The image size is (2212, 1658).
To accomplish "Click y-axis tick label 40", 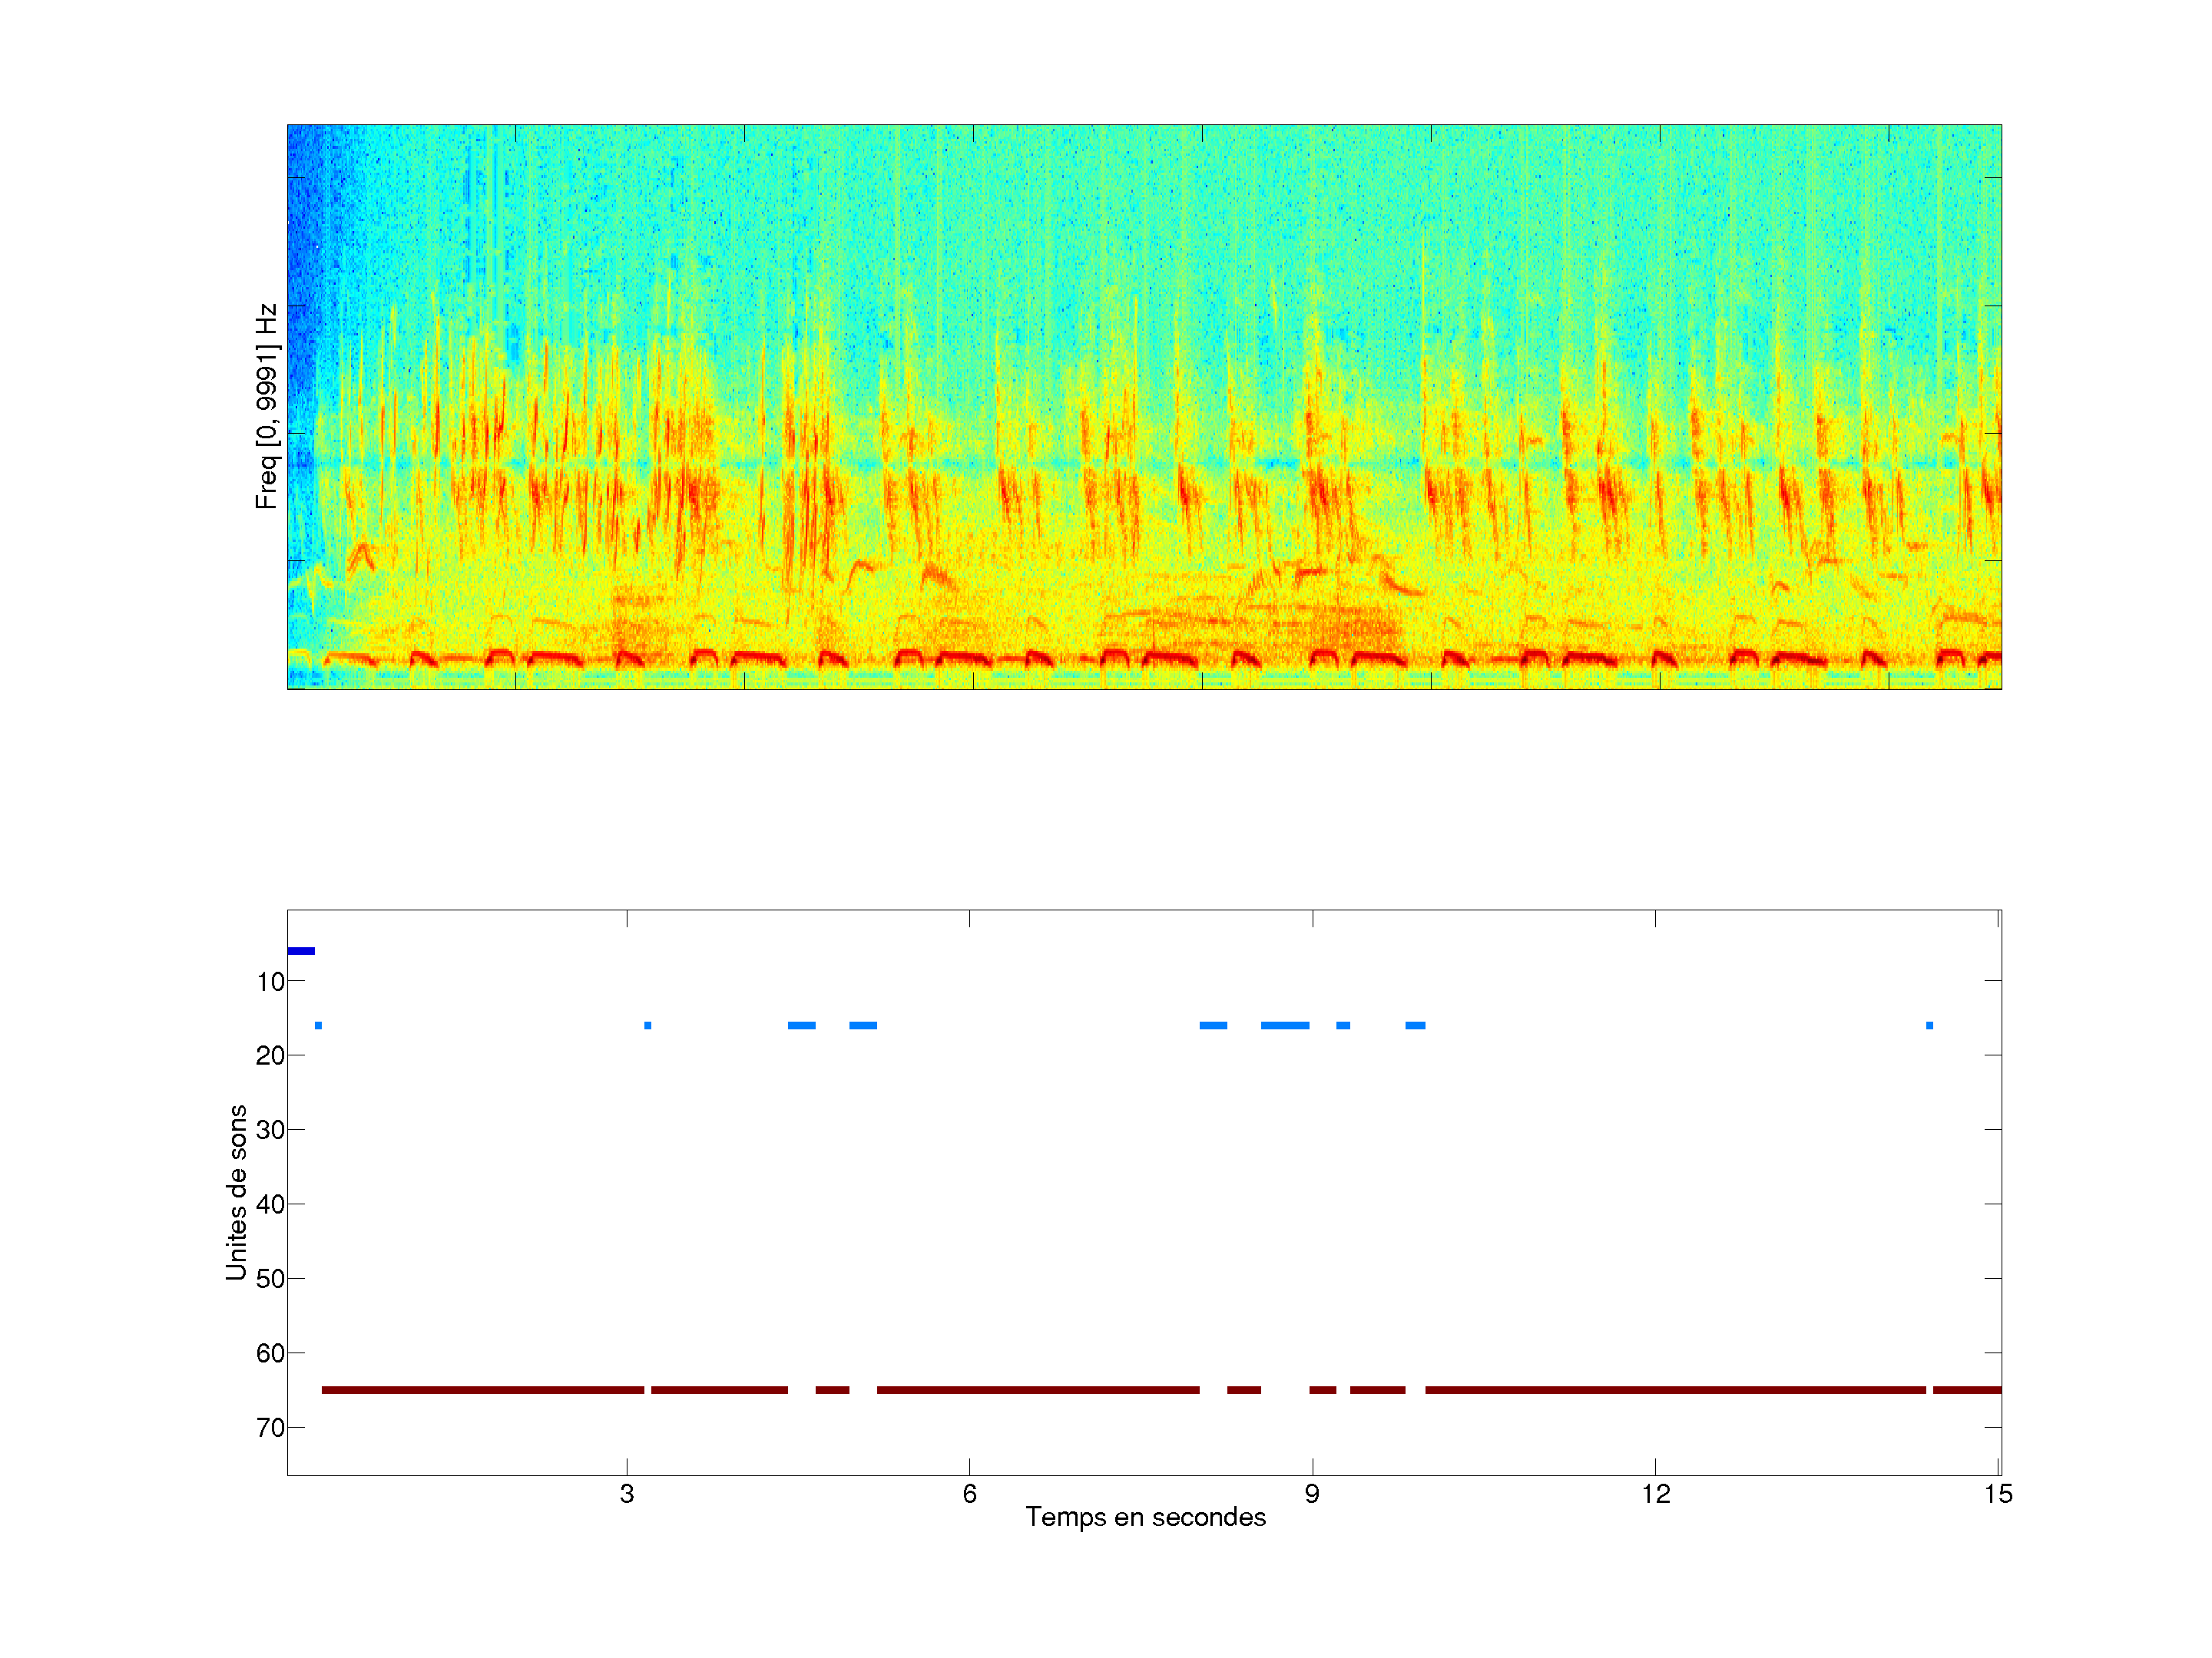I will [270, 1204].
